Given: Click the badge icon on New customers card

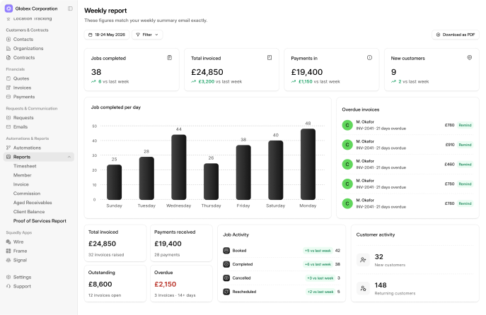Looking at the screenshot, I should click(470, 57).
